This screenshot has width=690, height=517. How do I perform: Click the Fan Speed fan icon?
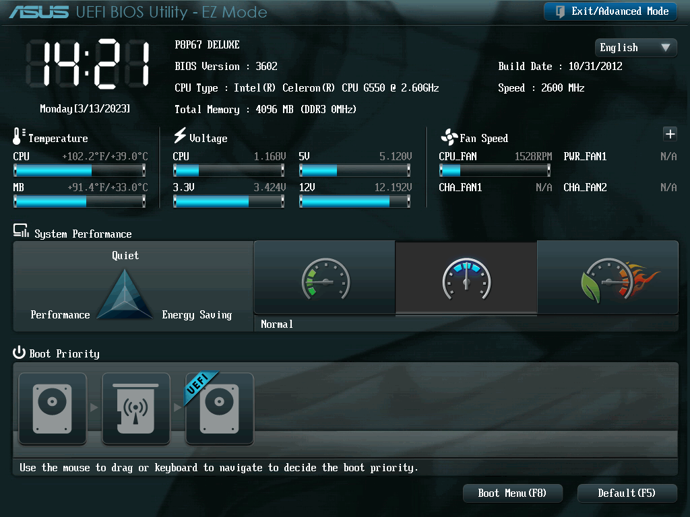449,137
